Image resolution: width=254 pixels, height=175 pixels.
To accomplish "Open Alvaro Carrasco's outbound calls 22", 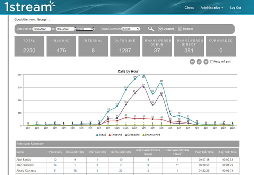I will 121,171.
